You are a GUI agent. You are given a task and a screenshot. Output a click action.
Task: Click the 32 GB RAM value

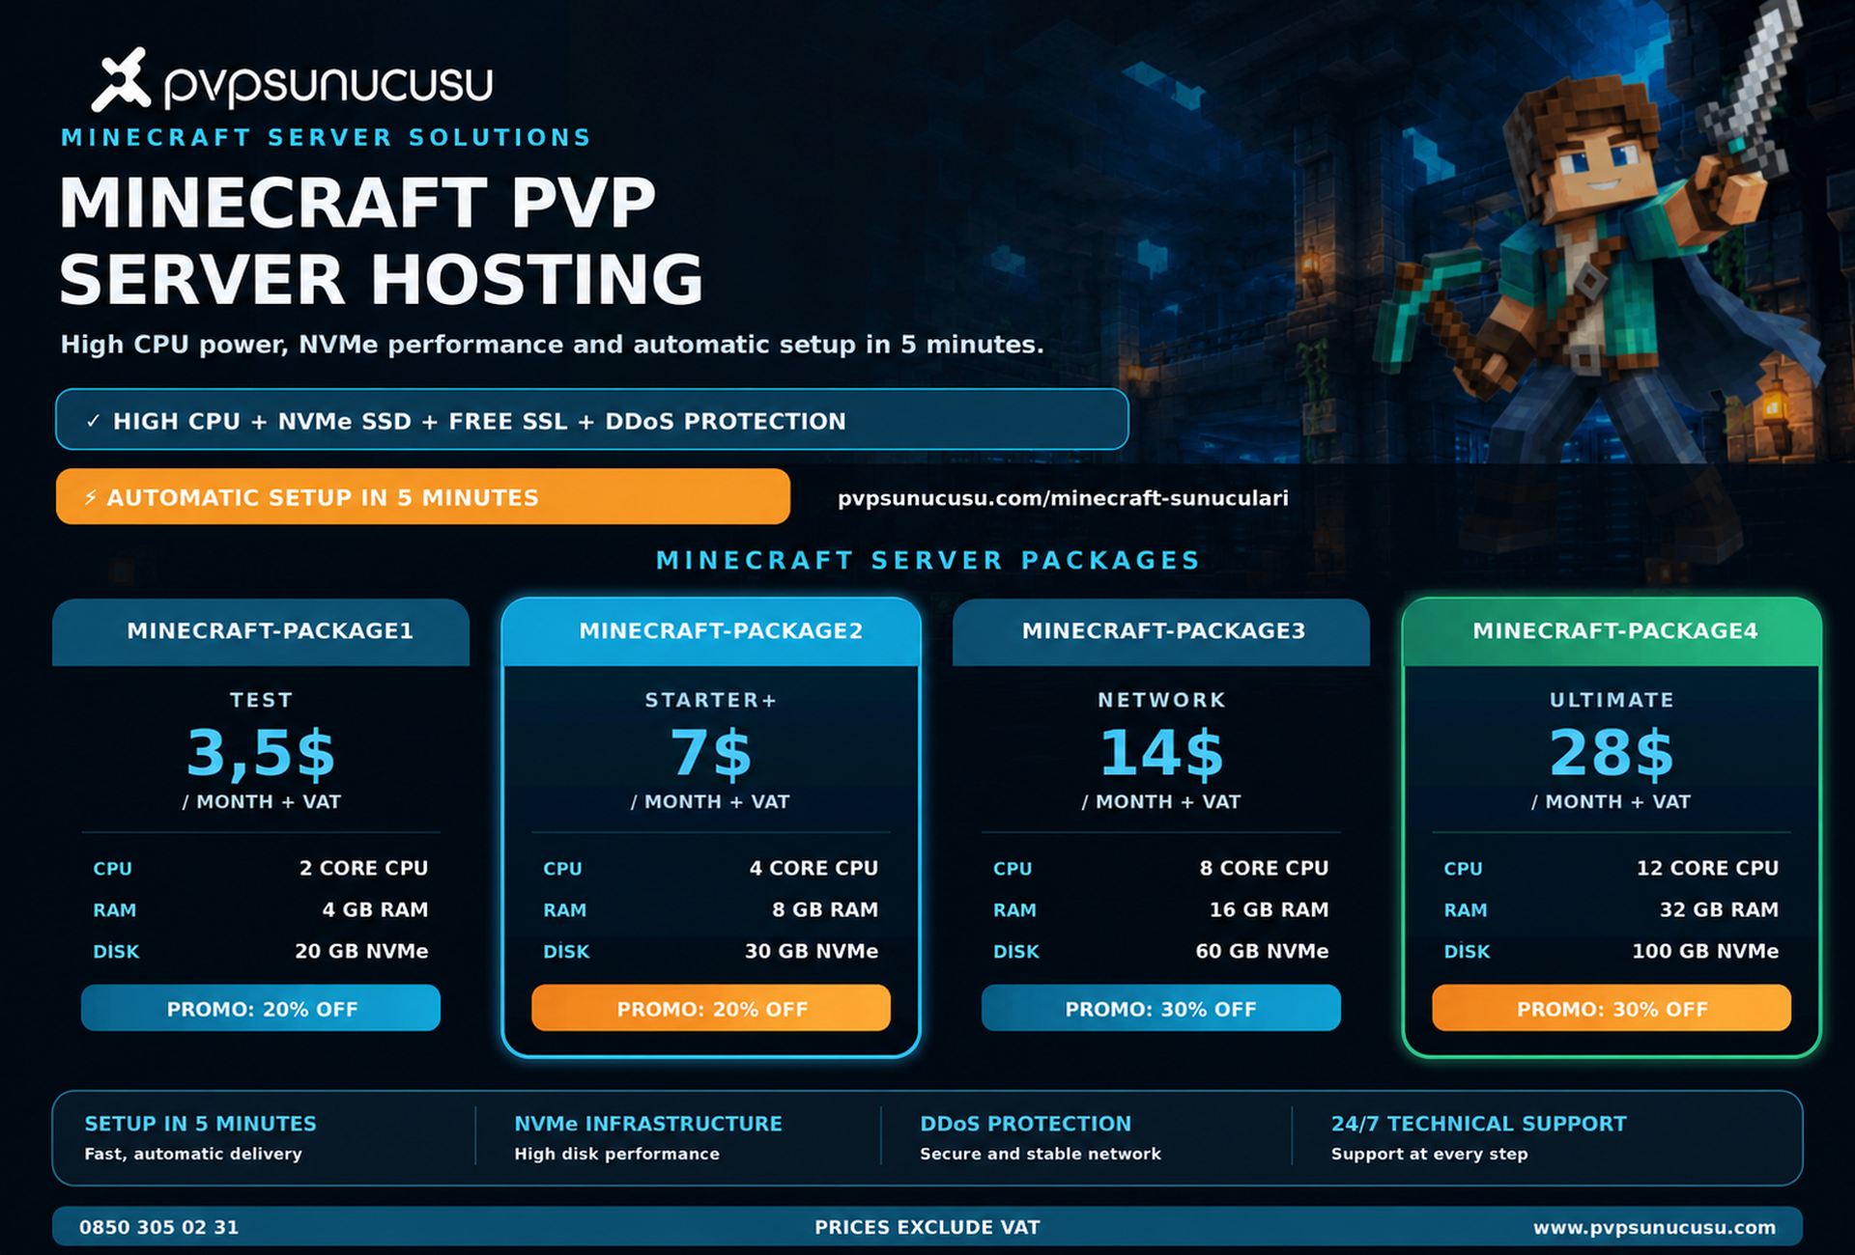coord(1719,909)
